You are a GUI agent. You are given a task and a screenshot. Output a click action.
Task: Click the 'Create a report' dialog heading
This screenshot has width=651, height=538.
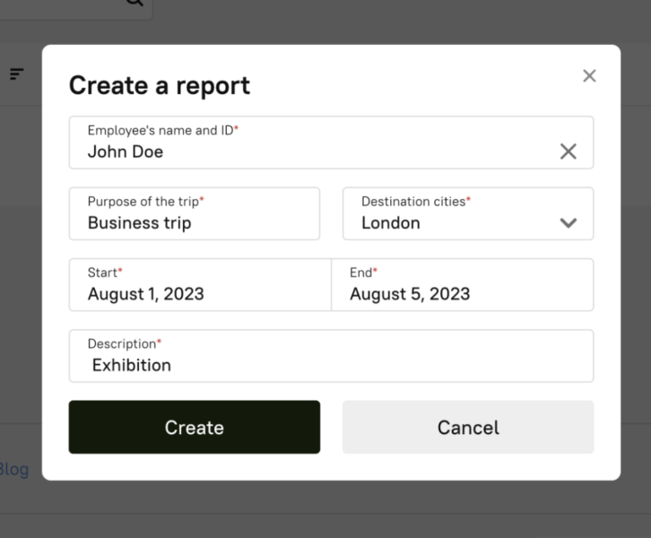pos(160,85)
